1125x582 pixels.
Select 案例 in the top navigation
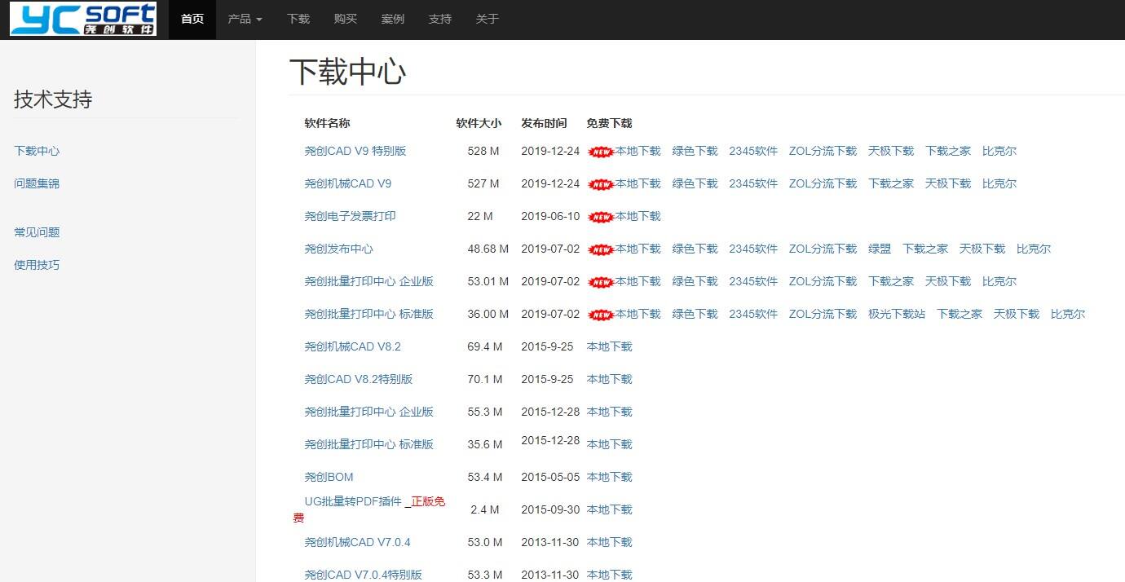click(x=393, y=19)
